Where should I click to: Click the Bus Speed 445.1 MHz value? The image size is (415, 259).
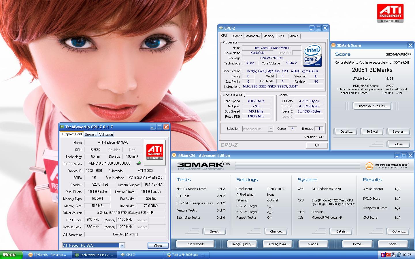point(256,111)
